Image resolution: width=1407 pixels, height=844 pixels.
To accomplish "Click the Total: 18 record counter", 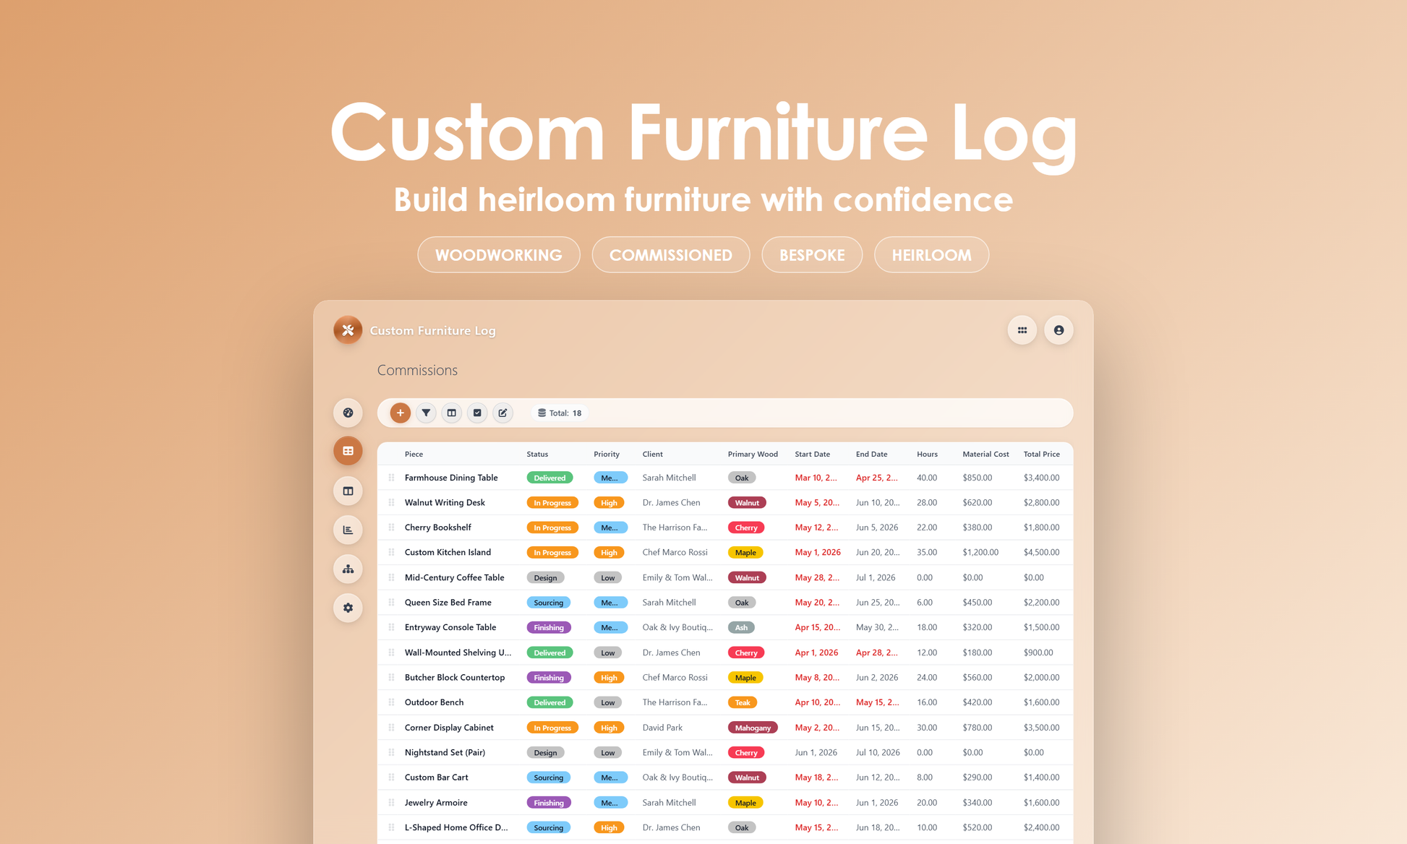I will 560,413.
